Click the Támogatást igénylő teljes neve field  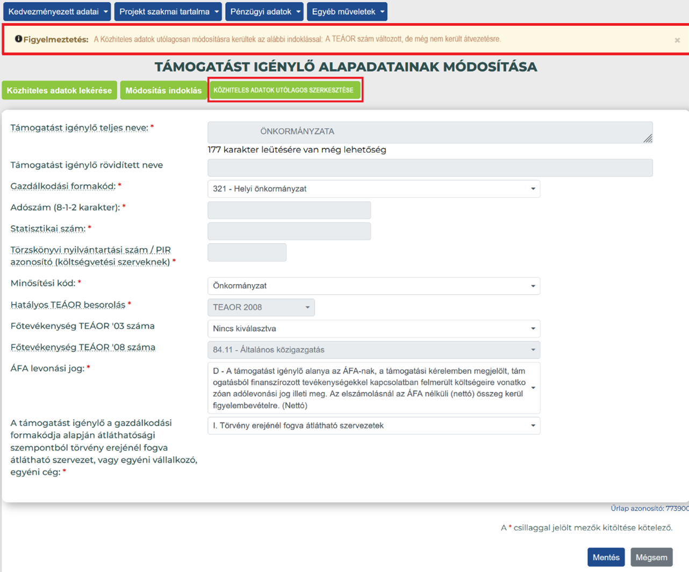pos(430,132)
